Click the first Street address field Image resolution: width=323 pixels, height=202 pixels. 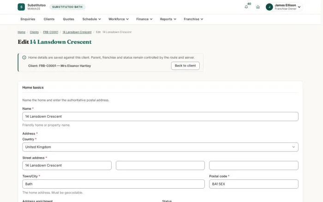pos(67,166)
